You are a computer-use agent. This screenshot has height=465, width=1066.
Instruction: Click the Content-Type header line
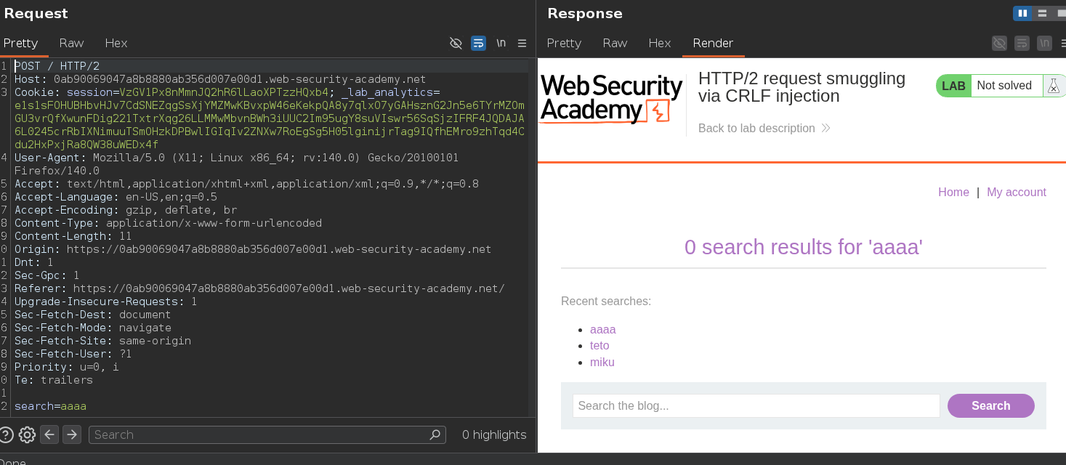pyautogui.click(x=168, y=223)
